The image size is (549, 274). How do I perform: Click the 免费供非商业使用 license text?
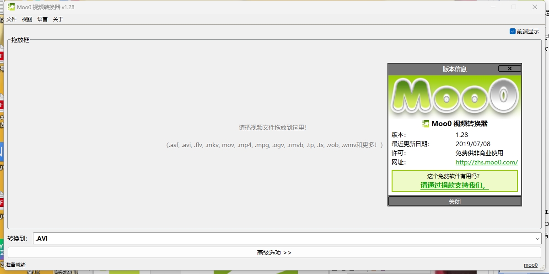point(479,153)
